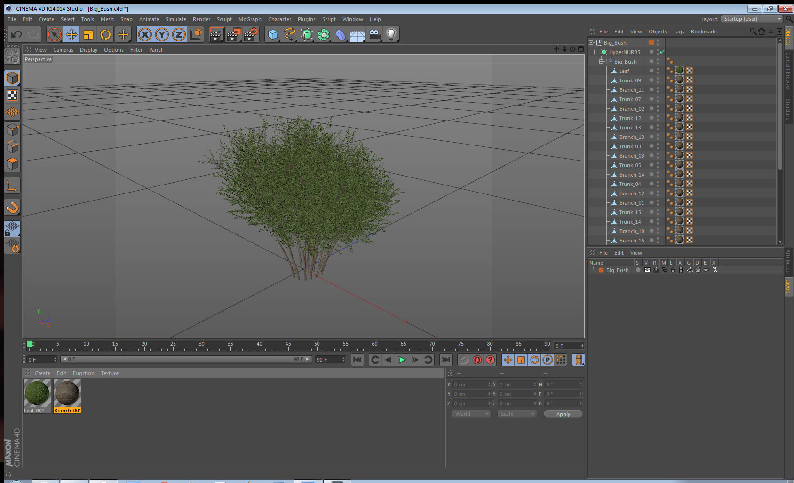Open Render Settings icon
The image size is (794, 483).
click(251, 34)
